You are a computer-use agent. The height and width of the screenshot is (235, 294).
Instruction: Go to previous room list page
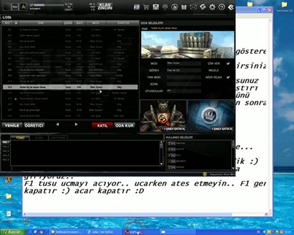tap(57, 124)
